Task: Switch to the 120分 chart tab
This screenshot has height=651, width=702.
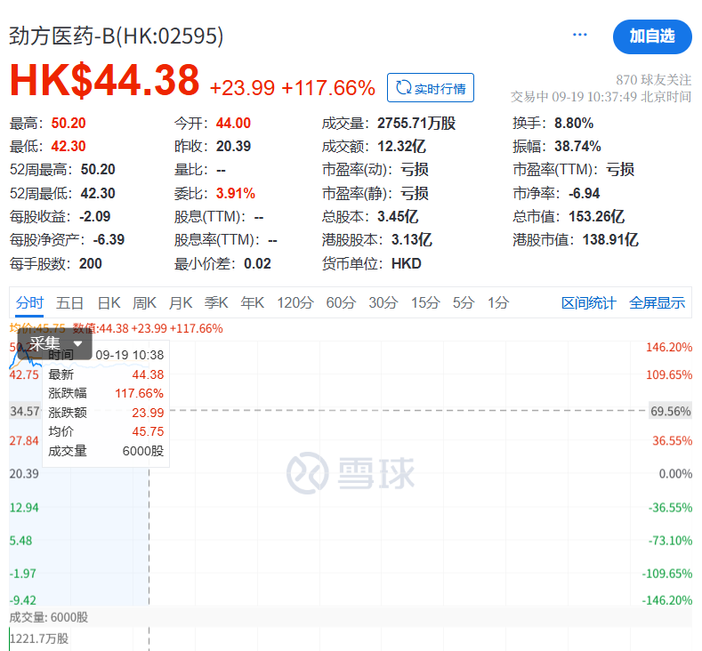Action: tap(295, 303)
